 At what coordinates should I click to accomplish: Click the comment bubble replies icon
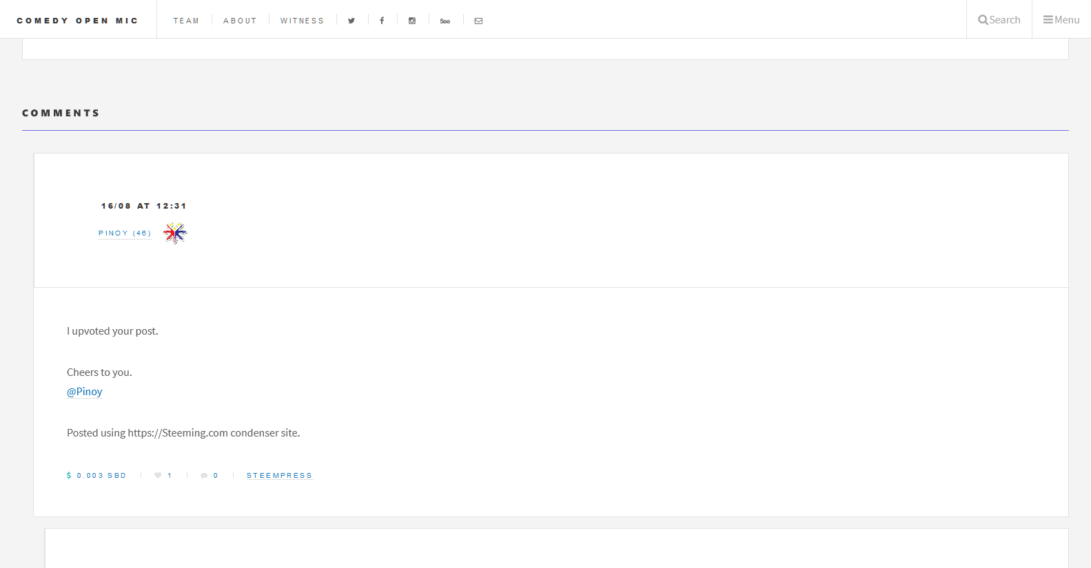pyautogui.click(x=204, y=475)
